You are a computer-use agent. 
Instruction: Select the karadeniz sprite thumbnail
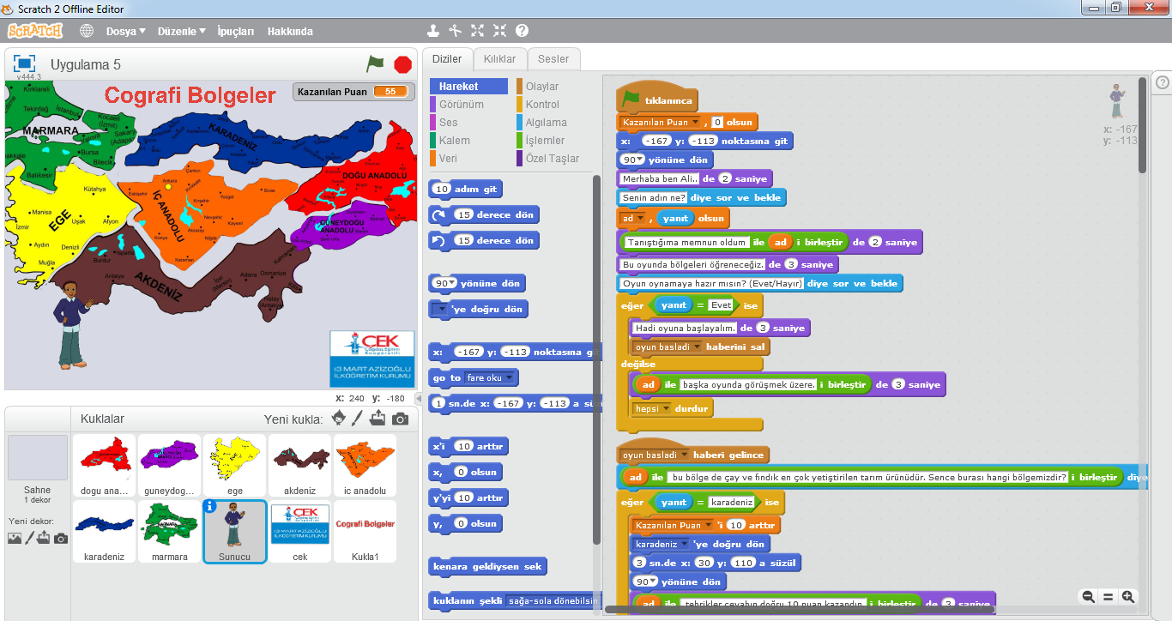point(104,531)
